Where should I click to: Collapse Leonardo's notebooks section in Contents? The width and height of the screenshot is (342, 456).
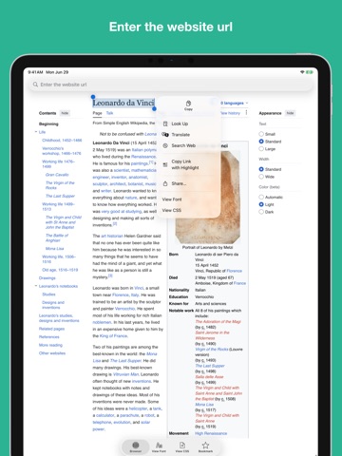point(36,286)
